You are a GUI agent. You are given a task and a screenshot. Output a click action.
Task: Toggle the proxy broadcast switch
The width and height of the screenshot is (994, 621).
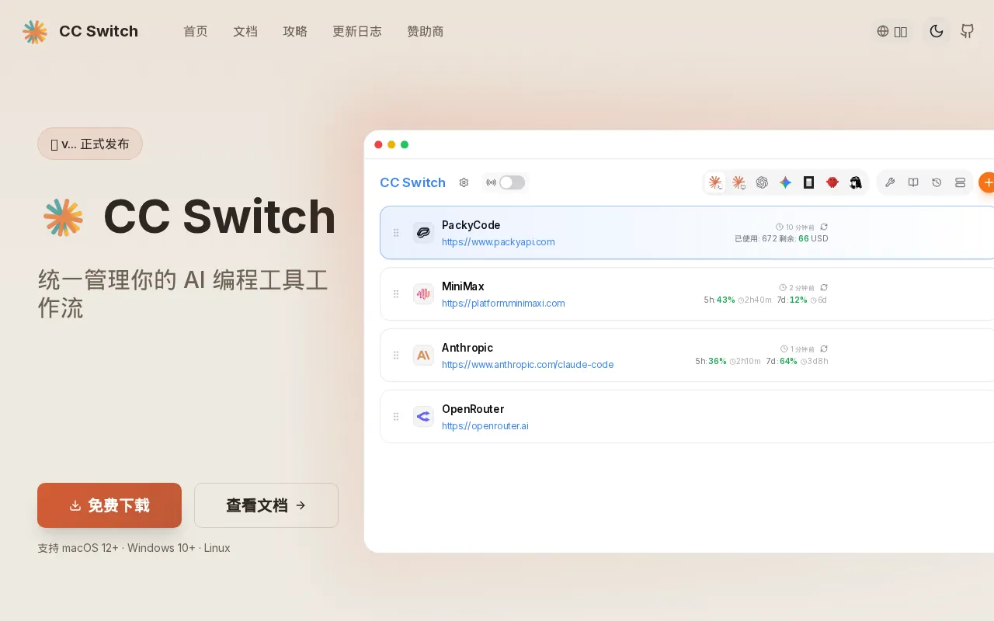click(x=512, y=182)
